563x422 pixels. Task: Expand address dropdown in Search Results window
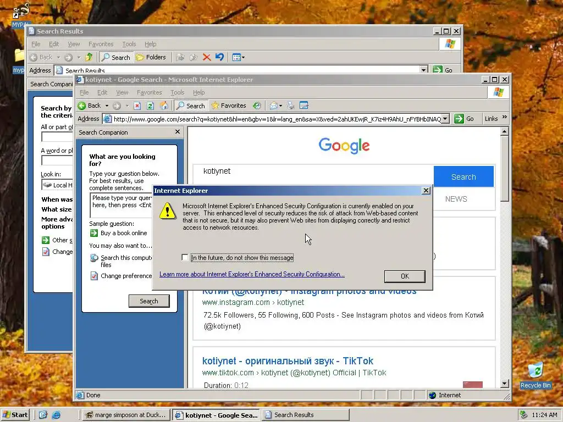click(x=424, y=70)
